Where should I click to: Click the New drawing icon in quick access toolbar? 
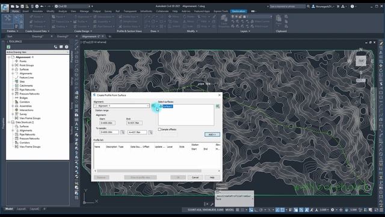(12, 6)
